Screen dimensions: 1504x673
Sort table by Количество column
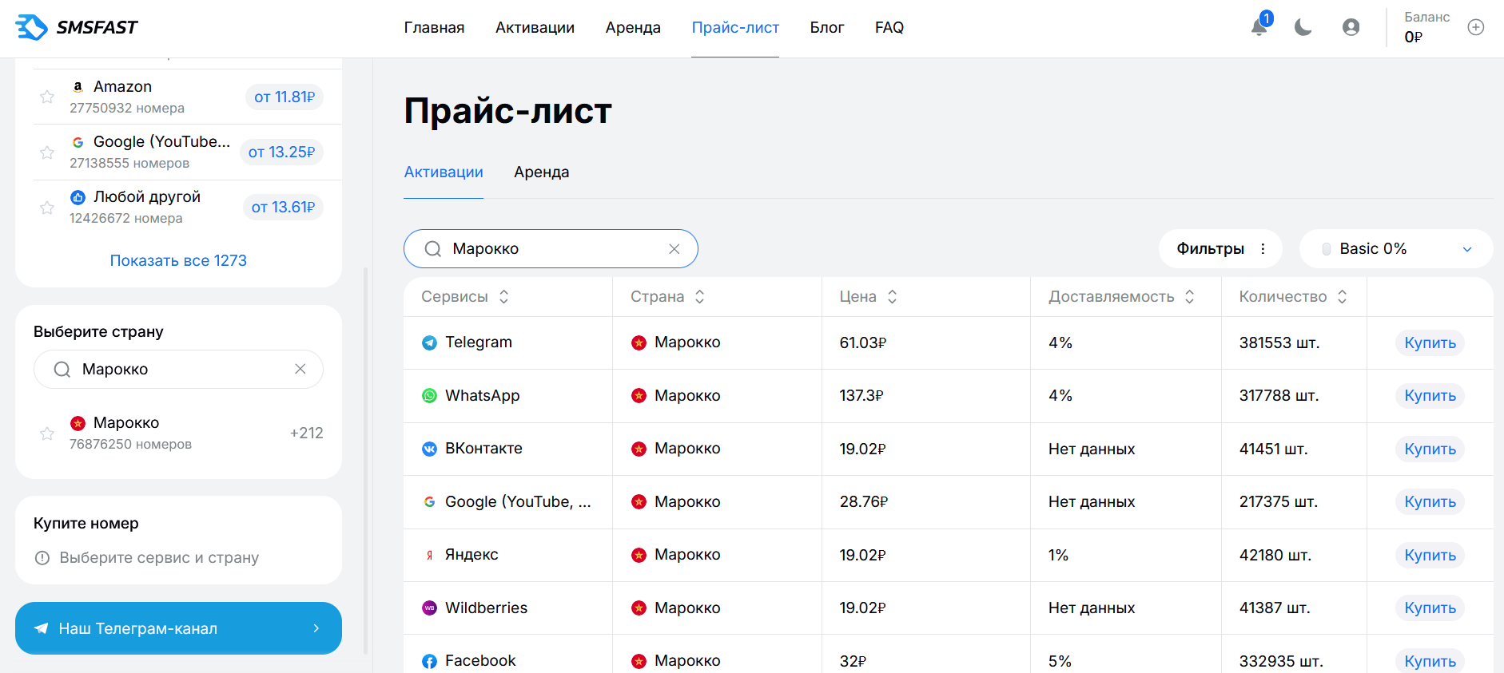coord(1293,297)
